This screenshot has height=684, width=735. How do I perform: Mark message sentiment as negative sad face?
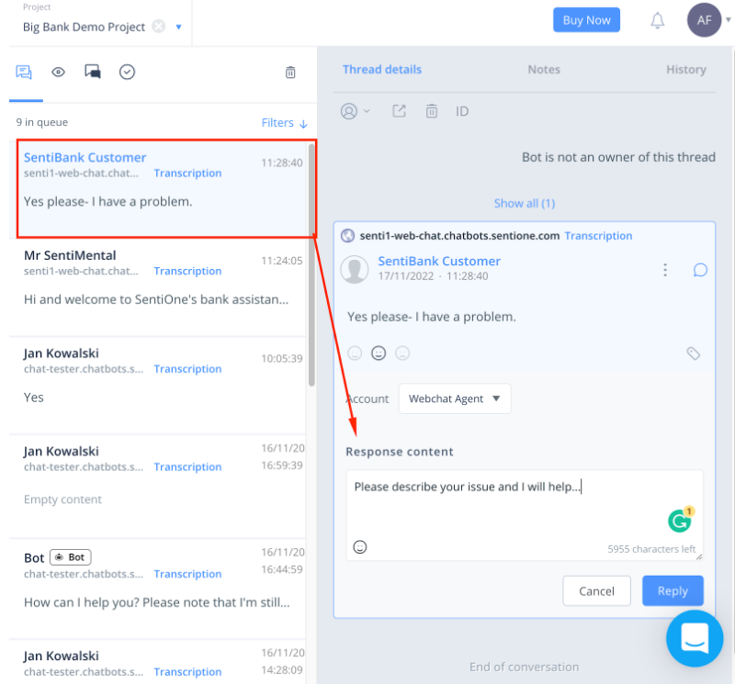tap(402, 353)
